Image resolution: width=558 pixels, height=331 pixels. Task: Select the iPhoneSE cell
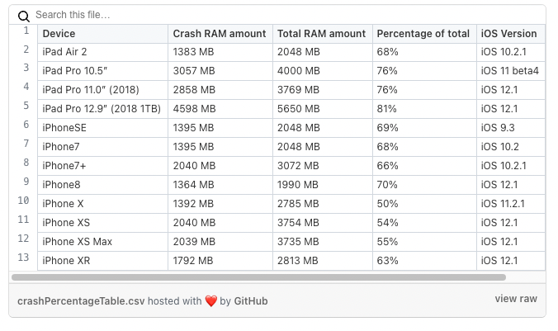(x=102, y=128)
